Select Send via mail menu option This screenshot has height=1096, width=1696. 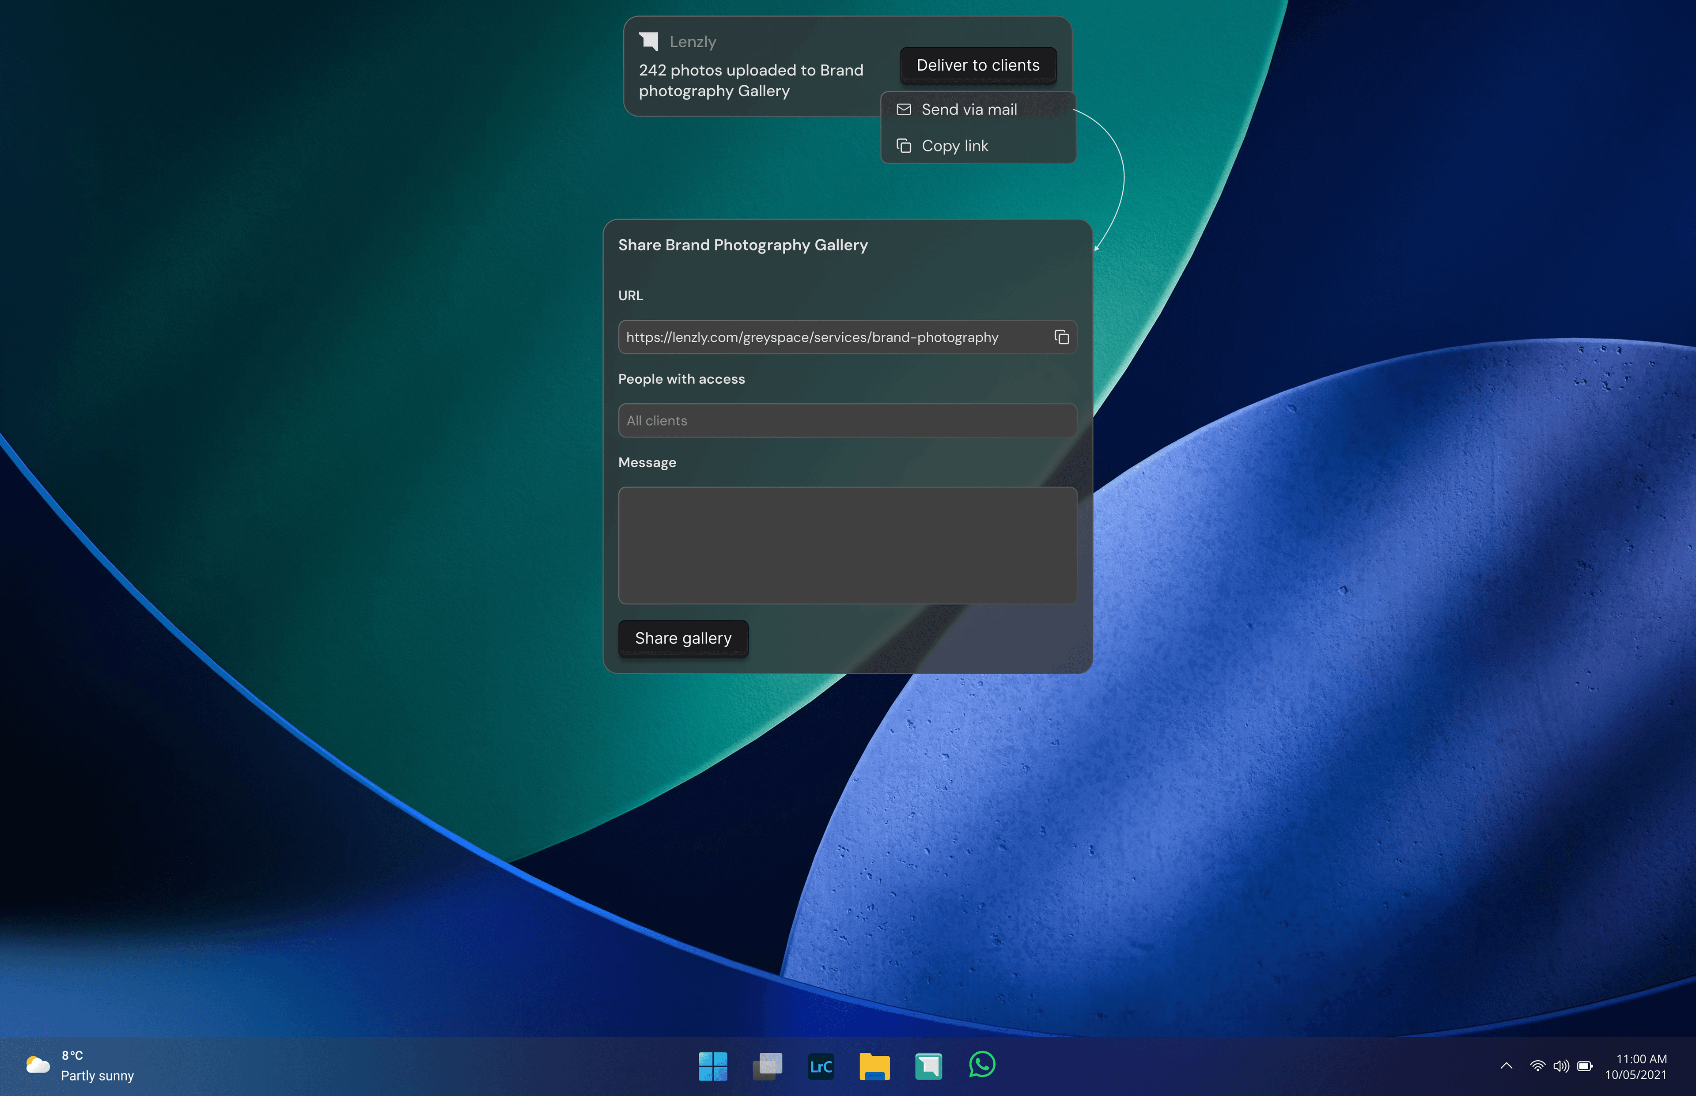point(969,110)
